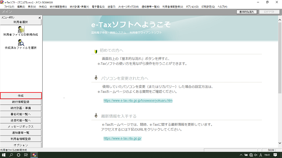This screenshot has height=158, width=282.
Task: Open Task View on taskbar
Action: point(26,155)
